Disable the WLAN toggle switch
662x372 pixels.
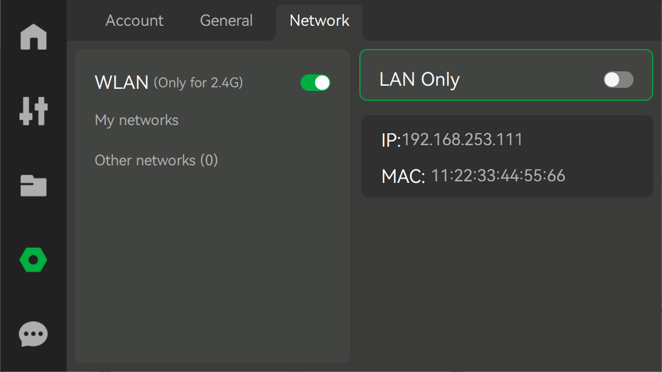pyautogui.click(x=316, y=83)
